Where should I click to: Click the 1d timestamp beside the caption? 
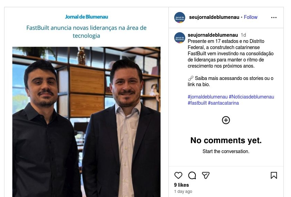coord(243,35)
